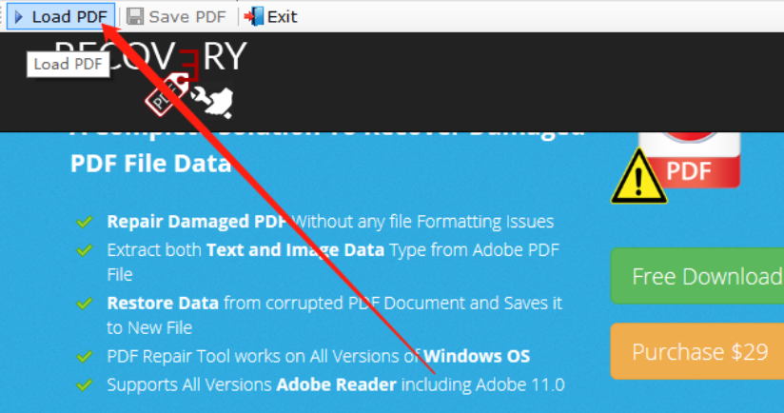This screenshot has width=784, height=413.
Task: Click the Load PDF toolbar button label
Action: click(69, 16)
